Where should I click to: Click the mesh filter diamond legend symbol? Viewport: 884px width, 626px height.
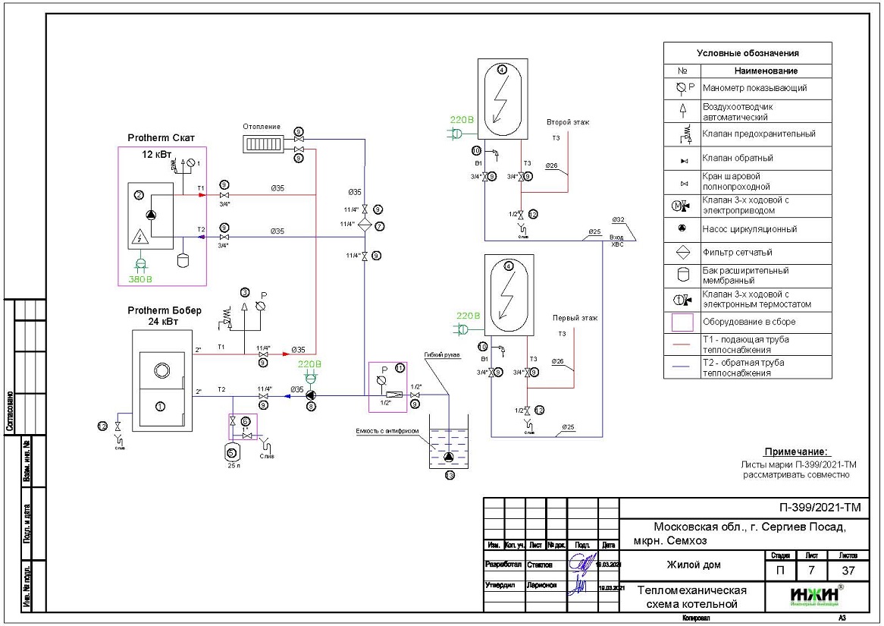coord(682,252)
